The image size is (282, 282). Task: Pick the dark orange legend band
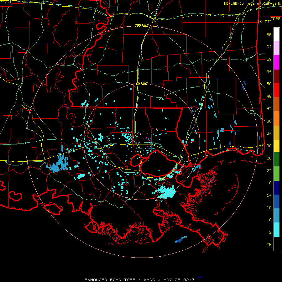pos(277,104)
